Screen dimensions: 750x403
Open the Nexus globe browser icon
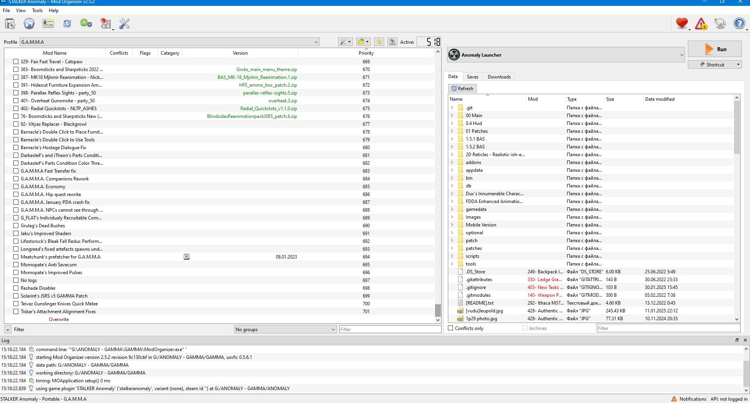pyautogui.click(x=29, y=24)
